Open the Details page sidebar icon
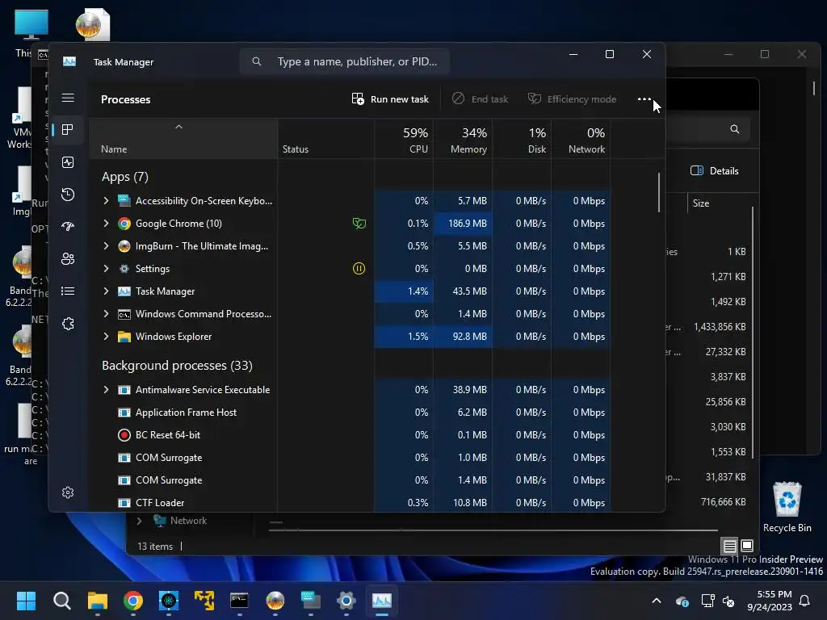The height and width of the screenshot is (620, 827). tap(68, 291)
